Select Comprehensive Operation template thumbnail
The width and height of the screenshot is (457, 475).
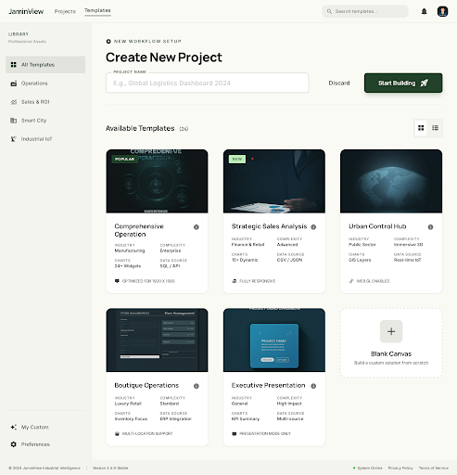click(157, 181)
